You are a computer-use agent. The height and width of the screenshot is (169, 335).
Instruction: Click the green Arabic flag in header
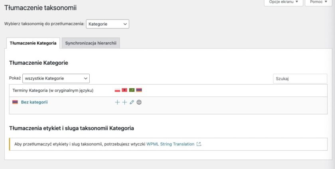[x=132, y=90]
